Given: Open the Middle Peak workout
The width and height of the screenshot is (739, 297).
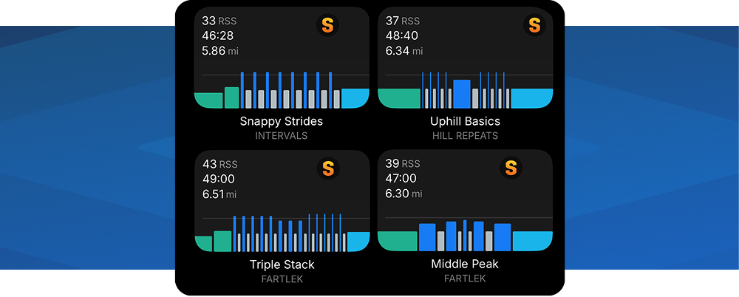Looking at the screenshot, I should tap(465, 264).
